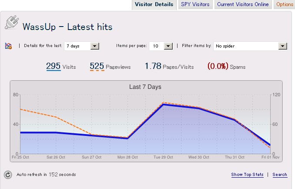Viewport: 295px width, 189px height.
Task: Click the 295 Visits count
Action: pos(54,66)
